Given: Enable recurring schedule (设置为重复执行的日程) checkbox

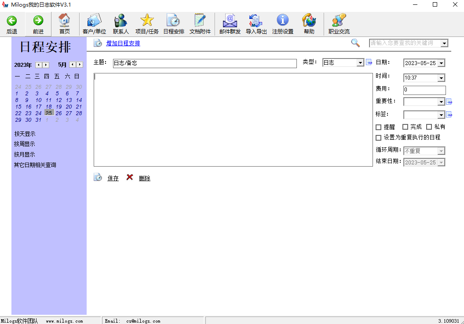Looking at the screenshot, I should pyautogui.click(x=378, y=138).
